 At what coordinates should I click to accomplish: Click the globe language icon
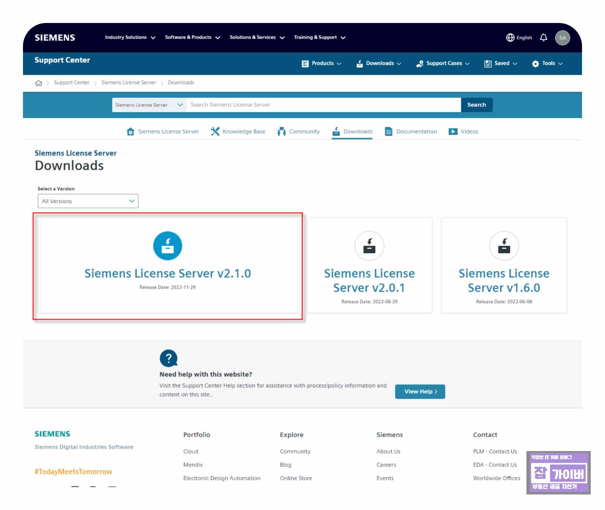[510, 38]
